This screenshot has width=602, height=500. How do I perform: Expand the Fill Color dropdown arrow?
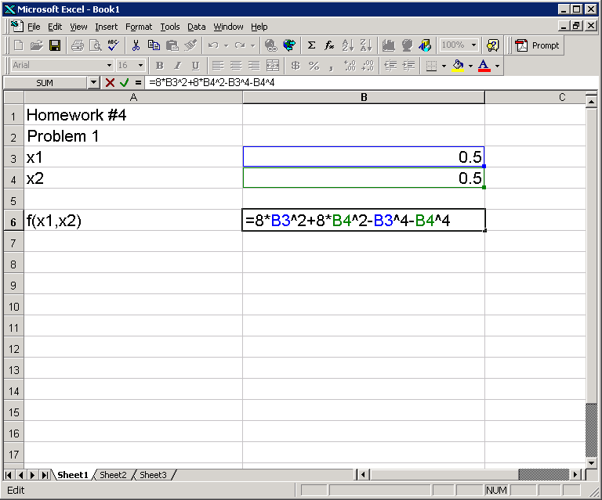(x=470, y=66)
